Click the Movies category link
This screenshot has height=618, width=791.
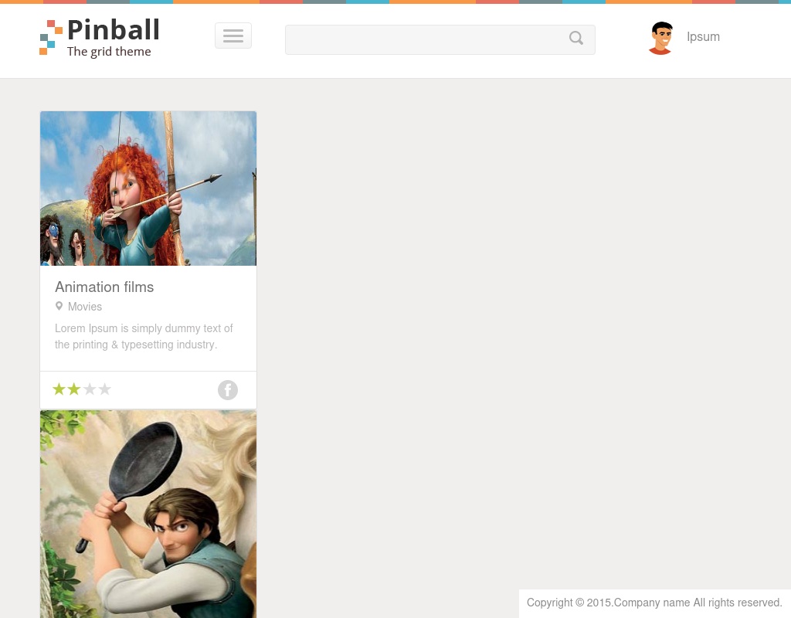(x=85, y=307)
